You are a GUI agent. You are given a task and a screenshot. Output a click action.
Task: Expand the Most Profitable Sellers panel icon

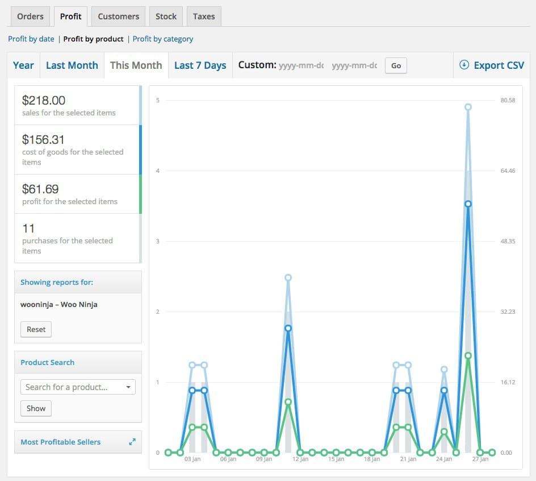pyautogui.click(x=132, y=442)
